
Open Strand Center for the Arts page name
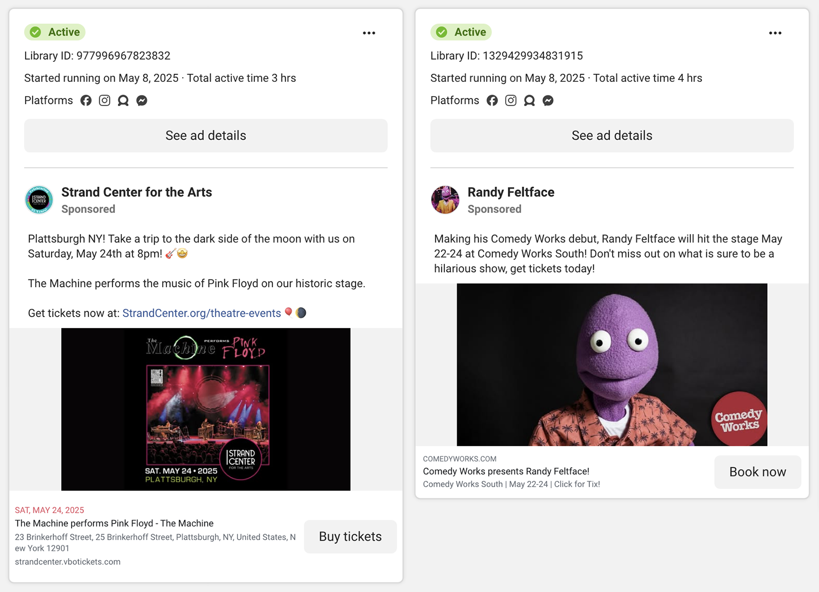pyautogui.click(x=137, y=192)
